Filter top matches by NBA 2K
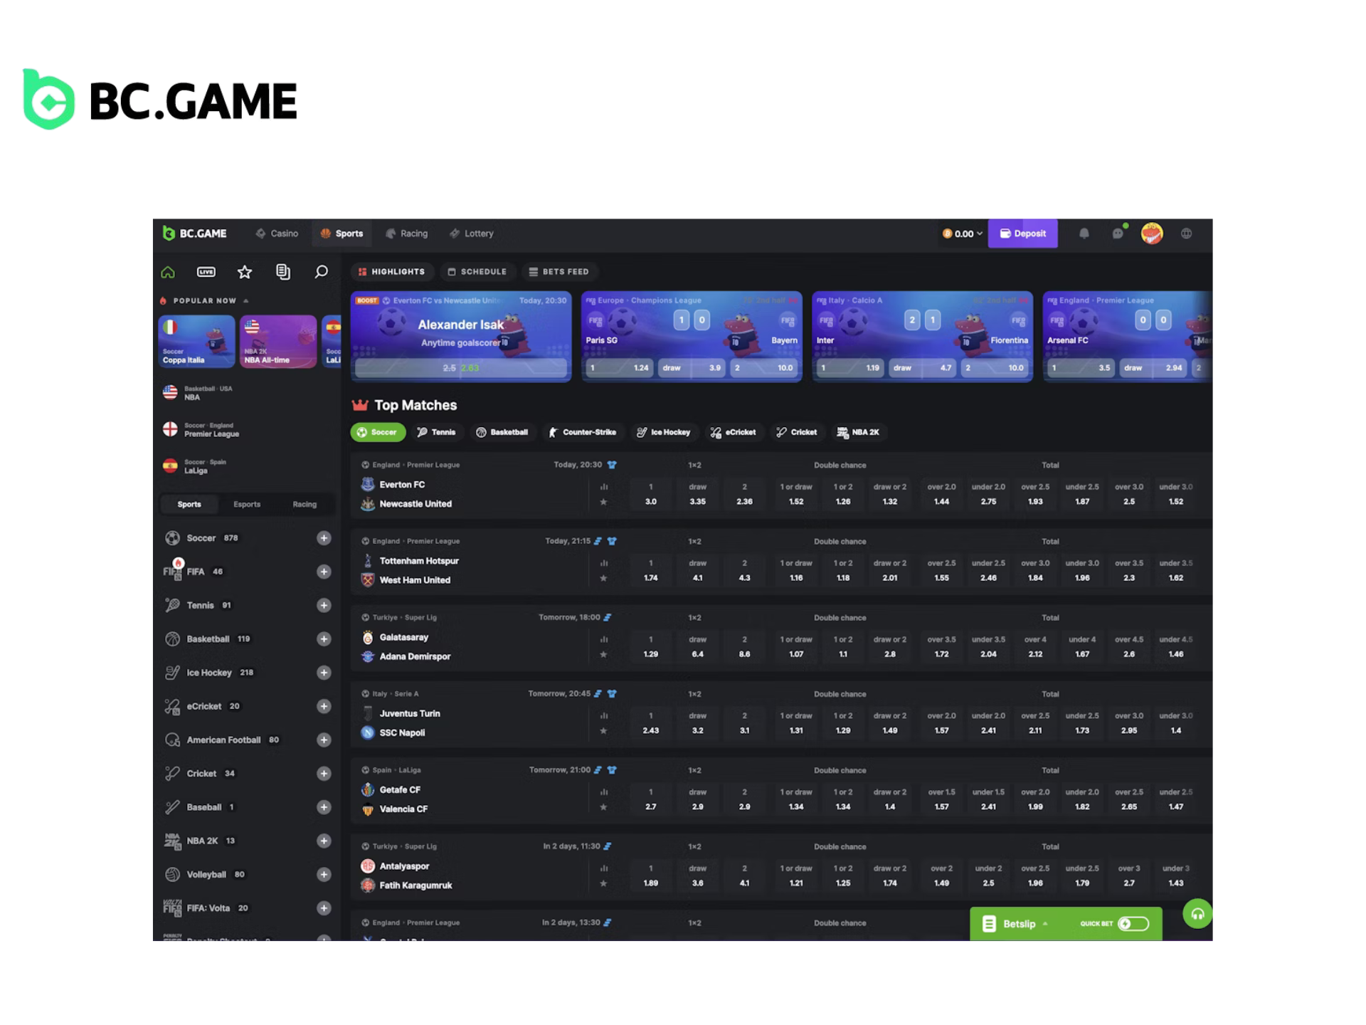Image resolution: width=1366 pixels, height=1025 pixels. tap(859, 432)
